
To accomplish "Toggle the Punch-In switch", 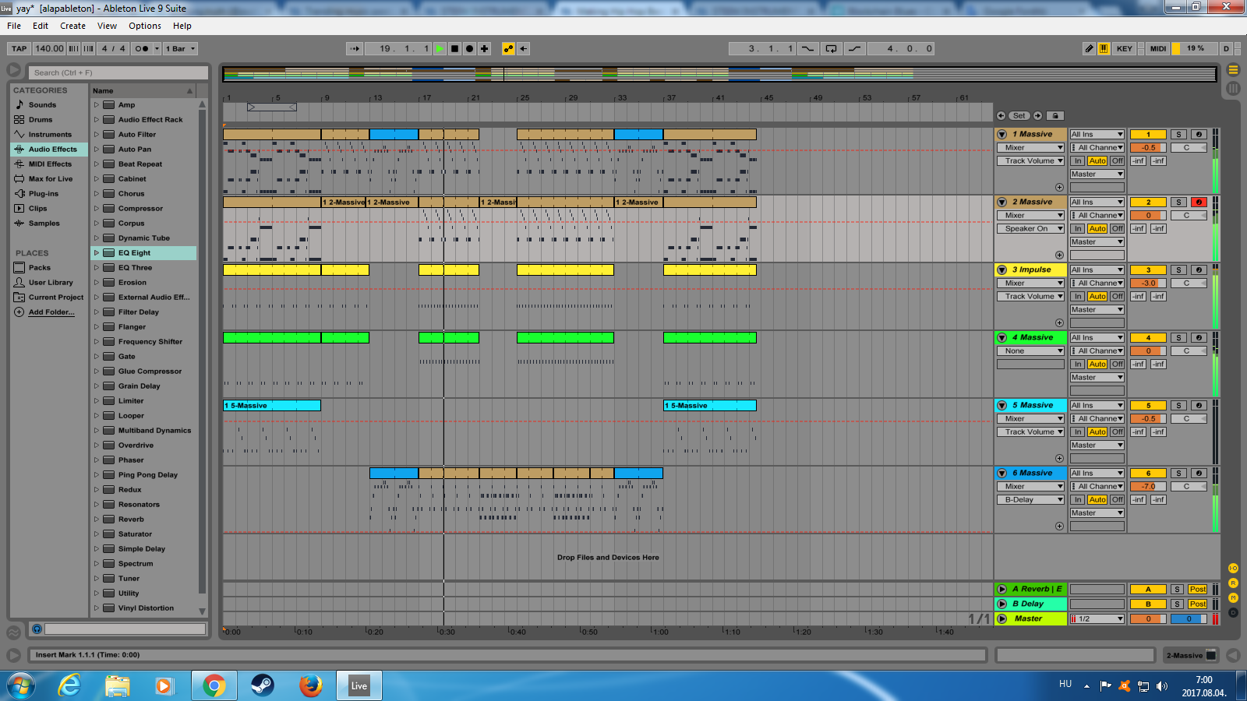I will point(808,48).
